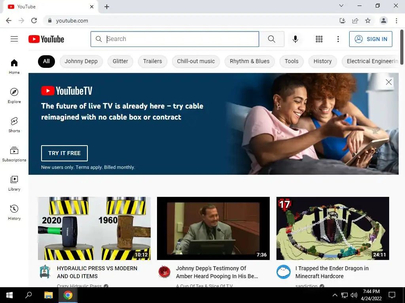Open sandiction channel avatar
The height and width of the screenshot is (303, 405).
click(283, 271)
